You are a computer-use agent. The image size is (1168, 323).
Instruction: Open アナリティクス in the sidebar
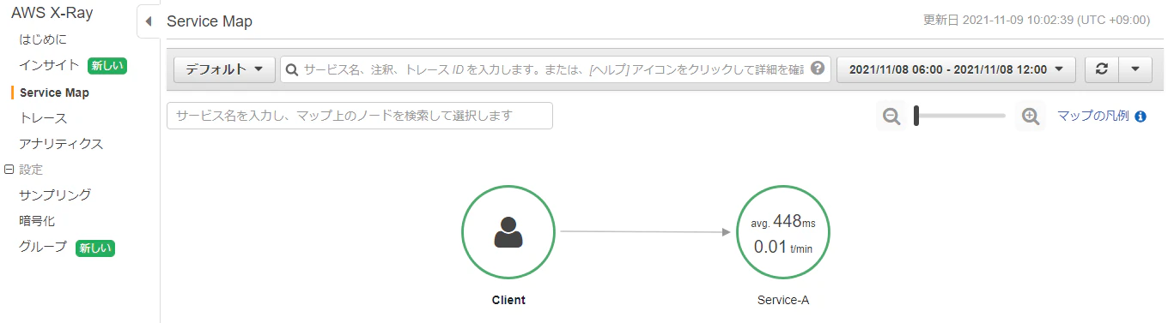(x=61, y=143)
